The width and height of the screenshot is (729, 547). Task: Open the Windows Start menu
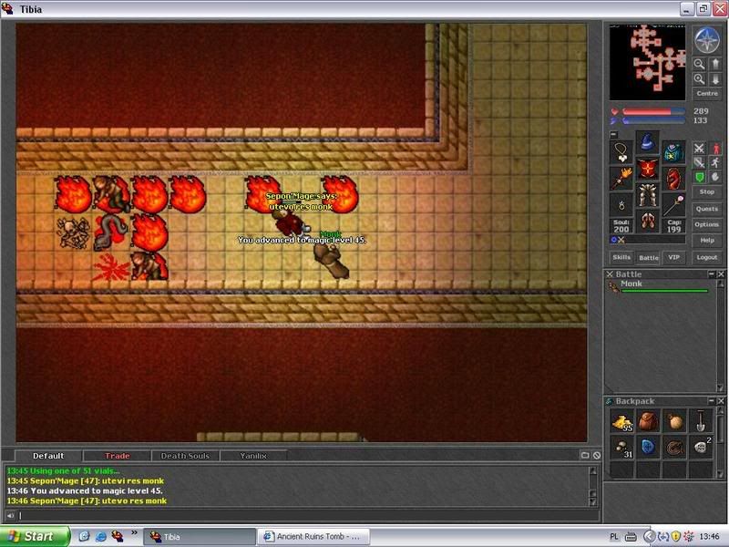click(35, 536)
